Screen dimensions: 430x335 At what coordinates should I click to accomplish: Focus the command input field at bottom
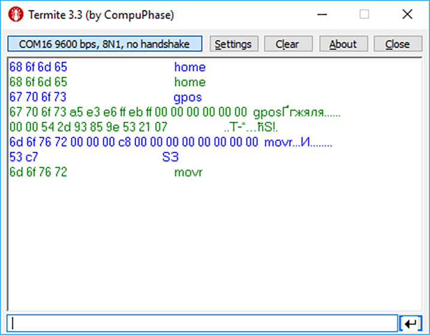click(203, 323)
